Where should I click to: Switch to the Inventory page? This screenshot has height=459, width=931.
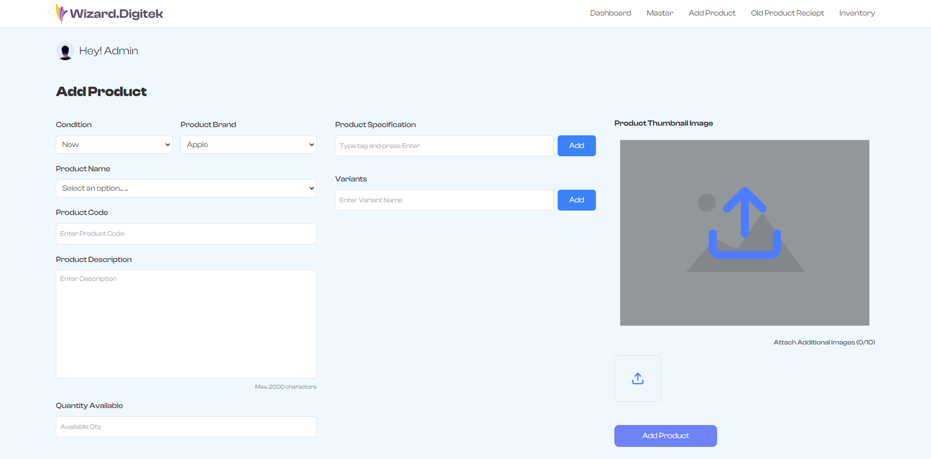tap(857, 13)
